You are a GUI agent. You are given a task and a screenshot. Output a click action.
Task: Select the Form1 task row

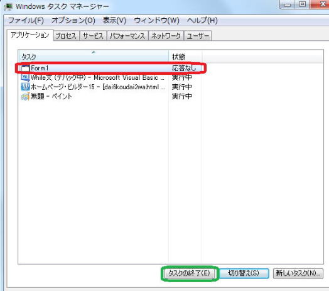point(111,68)
